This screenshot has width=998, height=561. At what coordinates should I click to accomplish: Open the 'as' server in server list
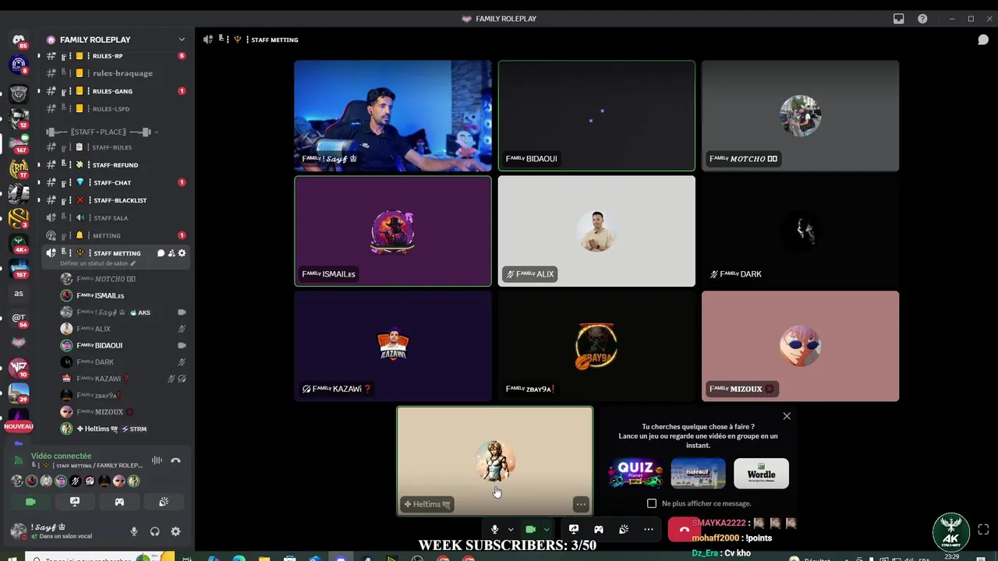click(19, 294)
